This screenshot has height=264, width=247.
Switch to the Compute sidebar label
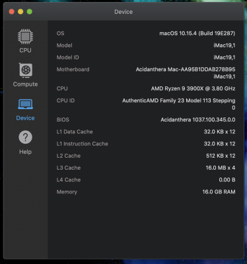[25, 84]
